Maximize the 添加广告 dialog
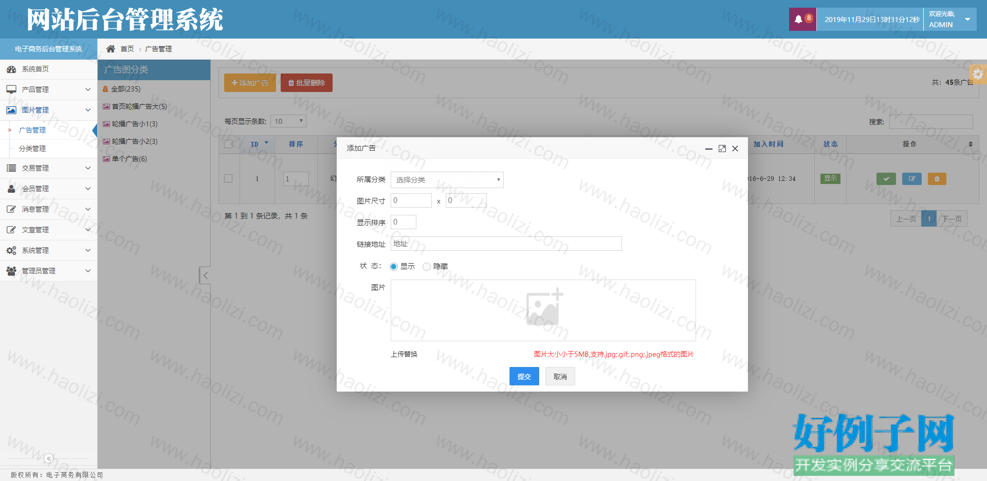This screenshot has width=987, height=481. click(722, 149)
